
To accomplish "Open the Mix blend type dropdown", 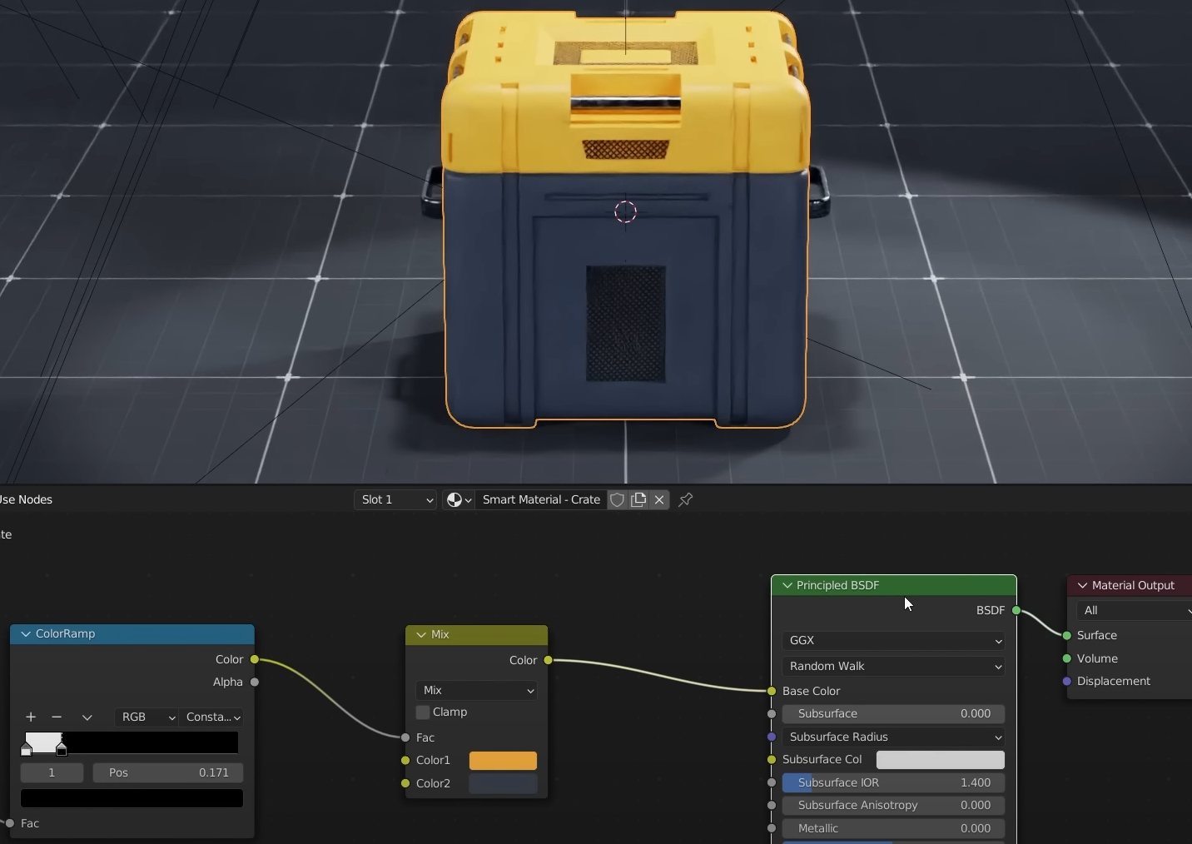I will tap(476, 690).
